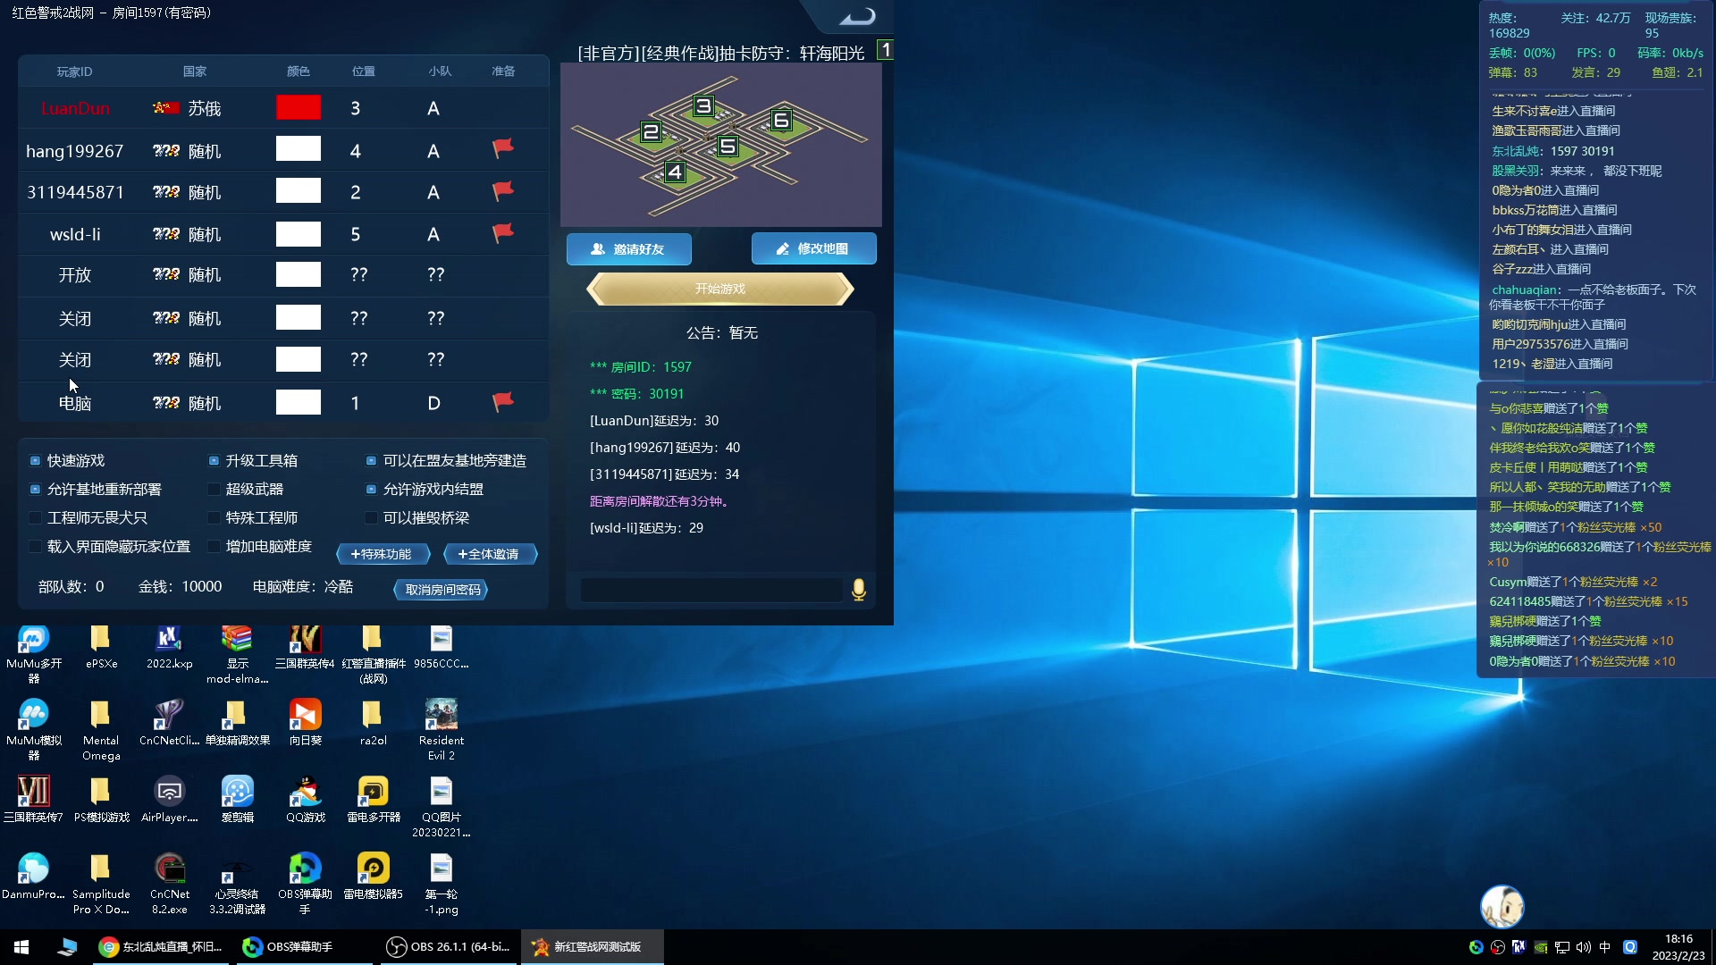Click +全体邀请 button
1716x965 pixels.
coord(490,554)
